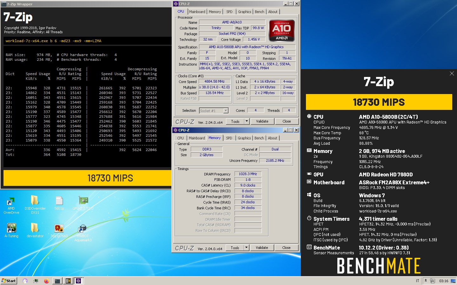Click the CPU section icon in BenchMate
The image size is (457, 285).
coord(309,116)
